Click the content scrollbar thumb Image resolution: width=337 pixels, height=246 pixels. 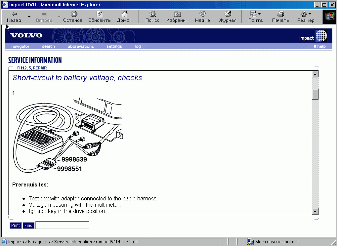coord(315,94)
